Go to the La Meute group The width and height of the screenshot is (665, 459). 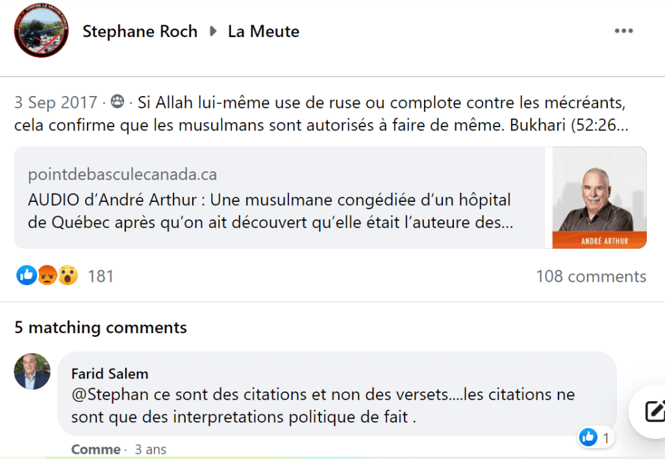(263, 31)
